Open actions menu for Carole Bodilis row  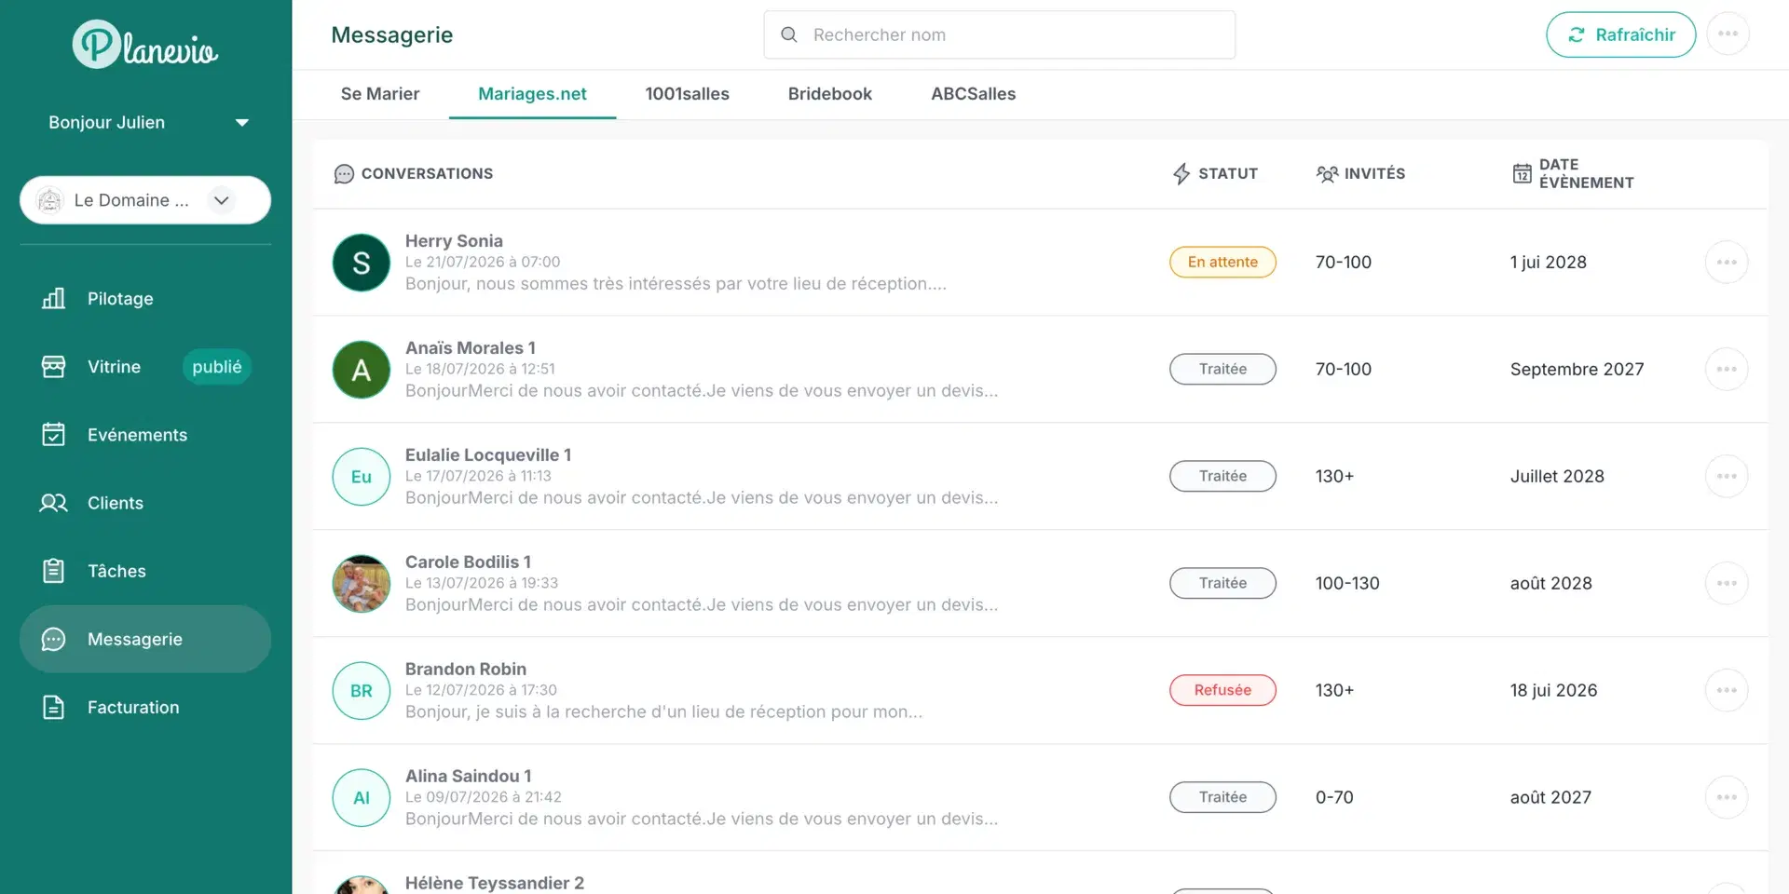tap(1726, 584)
